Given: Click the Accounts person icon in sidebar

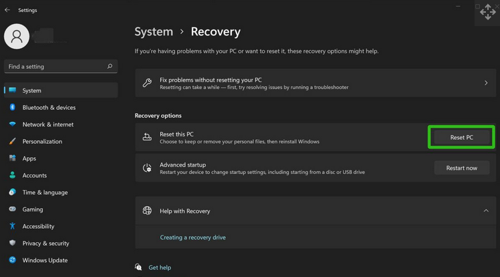Looking at the screenshot, I should coord(13,175).
